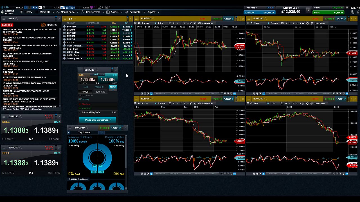360x202 pixels.
Task: Click SELL price 1.13883 in ticket
Action: pos(87,80)
